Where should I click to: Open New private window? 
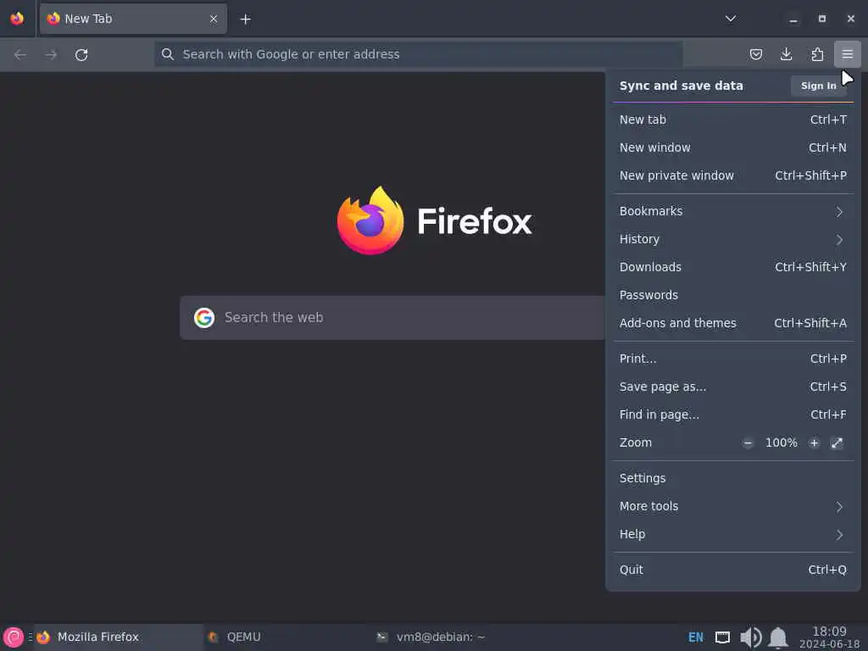pyautogui.click(x=733, y=175)
